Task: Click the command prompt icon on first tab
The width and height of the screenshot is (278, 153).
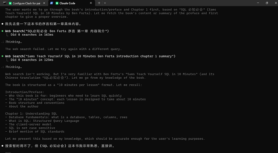Action: [5, 3]
